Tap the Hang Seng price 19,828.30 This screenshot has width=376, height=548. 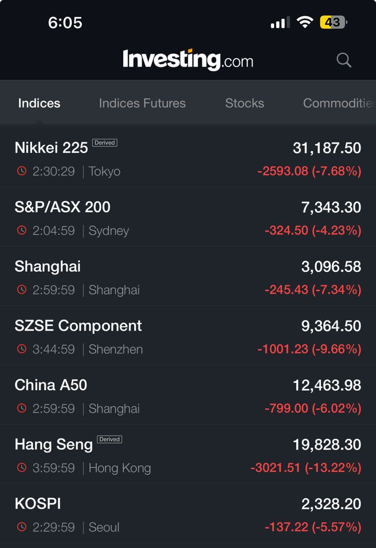327,444
